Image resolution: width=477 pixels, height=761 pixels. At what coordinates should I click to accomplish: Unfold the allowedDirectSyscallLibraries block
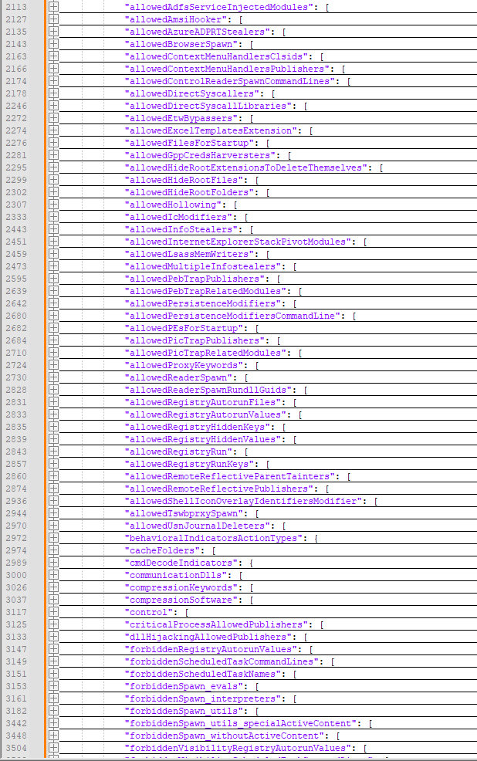53,106
